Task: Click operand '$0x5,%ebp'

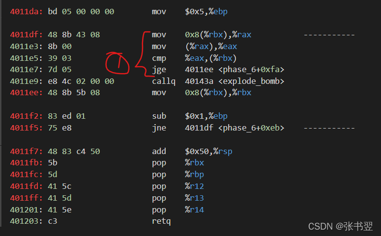Action: [206, 11]
